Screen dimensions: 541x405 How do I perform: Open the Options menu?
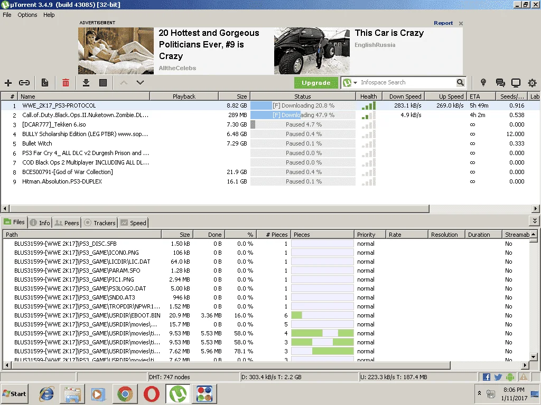[27, 15]
